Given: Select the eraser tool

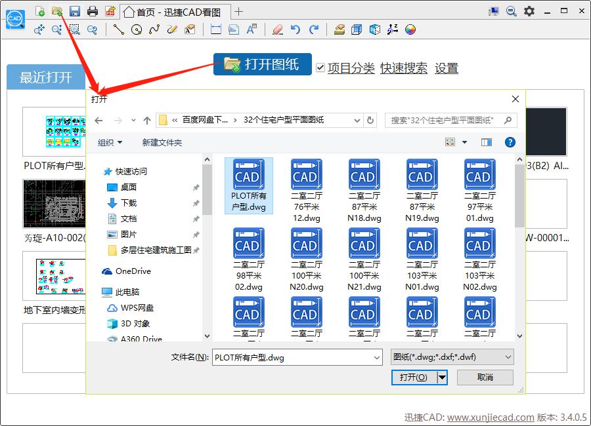Looking at the screenshot, I should coord(278,29).
